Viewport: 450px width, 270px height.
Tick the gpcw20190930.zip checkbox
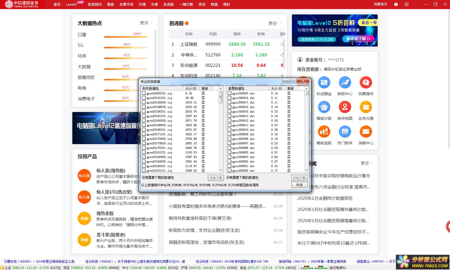144,102
